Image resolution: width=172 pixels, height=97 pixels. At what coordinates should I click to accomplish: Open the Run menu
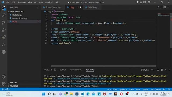pyautogui.click(x=41, y=2)
